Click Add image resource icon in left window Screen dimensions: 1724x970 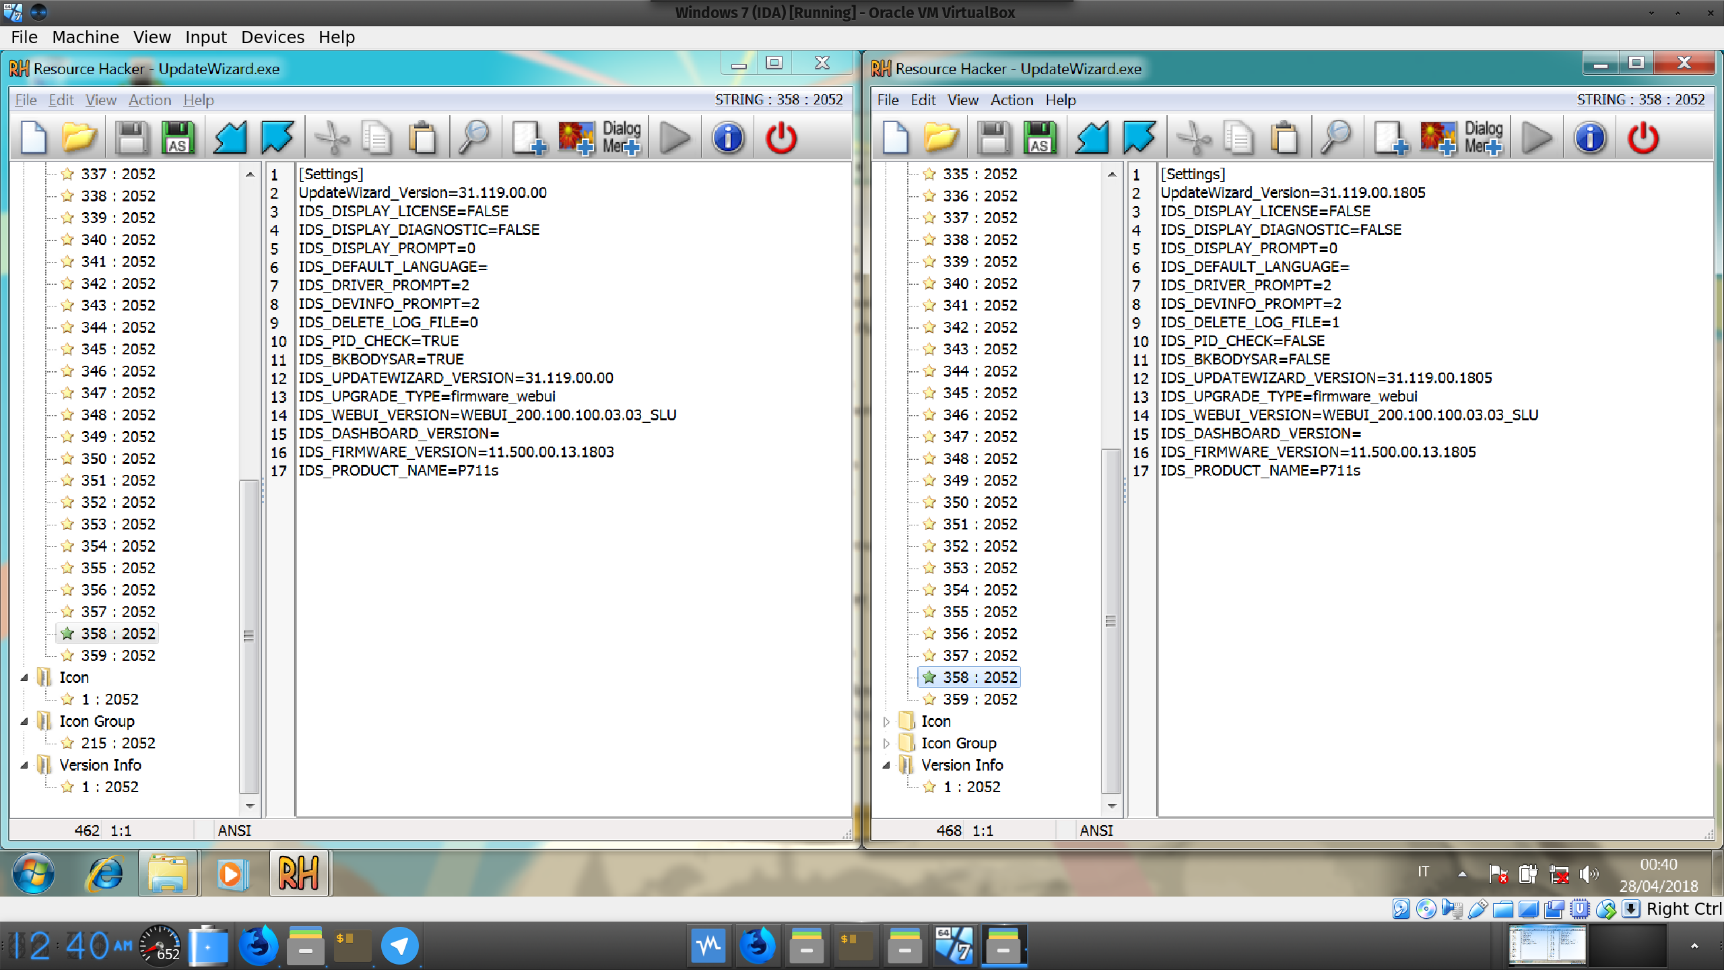pos(576,137)
